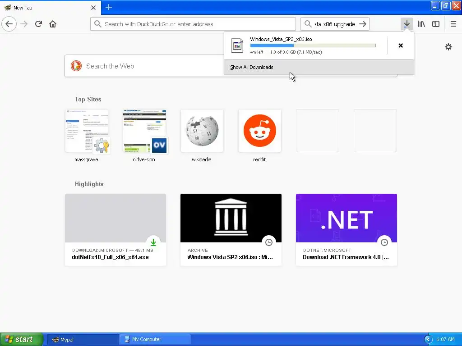
Task: Click download status '4m left — 1.0 of 3.0 GB'
Action: point(286,52)
